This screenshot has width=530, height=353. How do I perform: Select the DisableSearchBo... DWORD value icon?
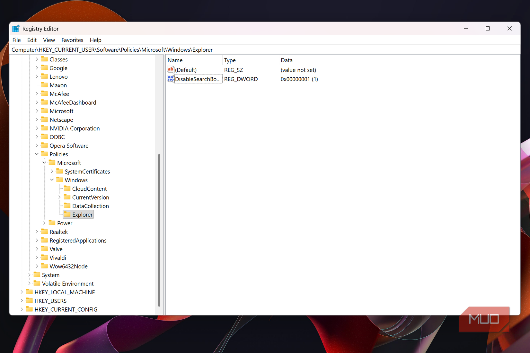point(171,79)
